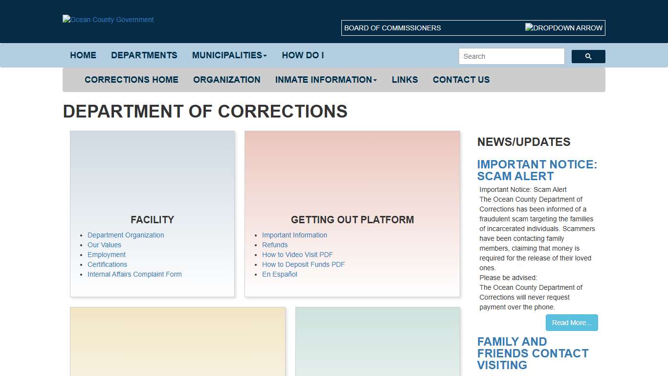Expand the INMATE INFORMATION menu
The image size is (668, 376).
tap(325, 79)
